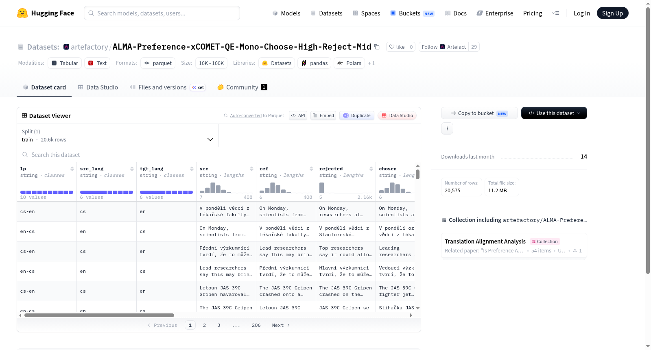Open the Docs nav item

click(456, 13)
